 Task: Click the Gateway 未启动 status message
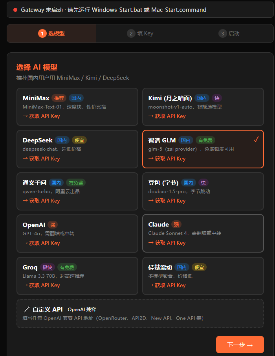114,10
